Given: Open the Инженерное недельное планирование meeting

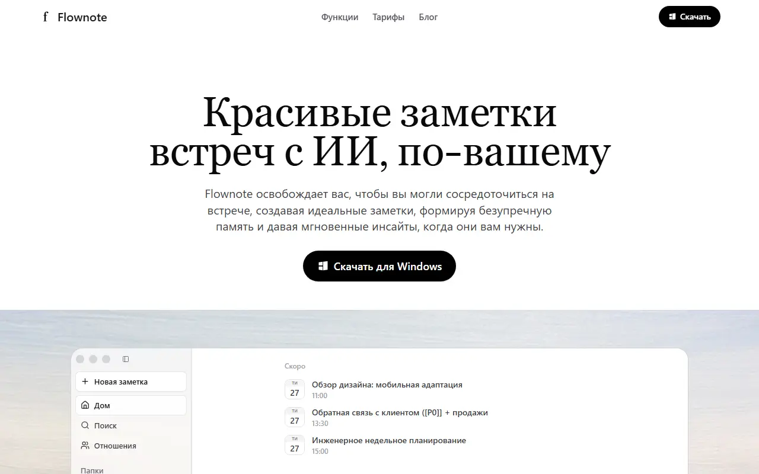Looking at the screenshot, I should coord(389,440).
